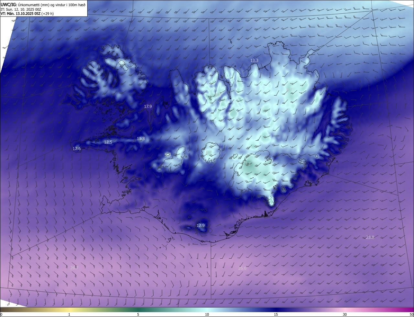Click the colour scale tick label 10
414x317 pixels.
207,315
